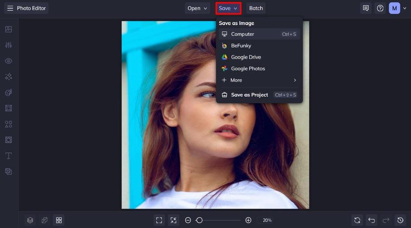Screen dimensions: 411x228
Task: Toggle the History panel clock icon
Action: 400,220
